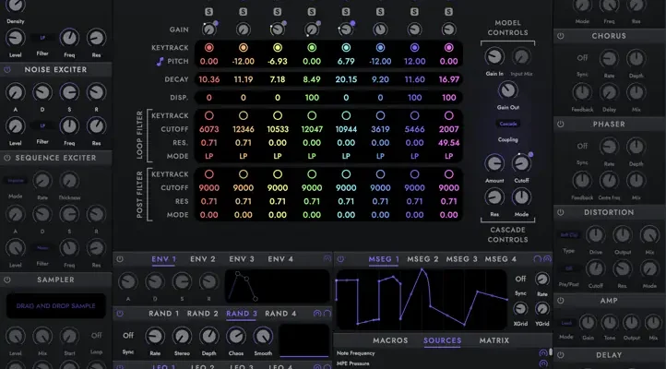Open first column Loop Filter LP mode

[x=208, y=157]
